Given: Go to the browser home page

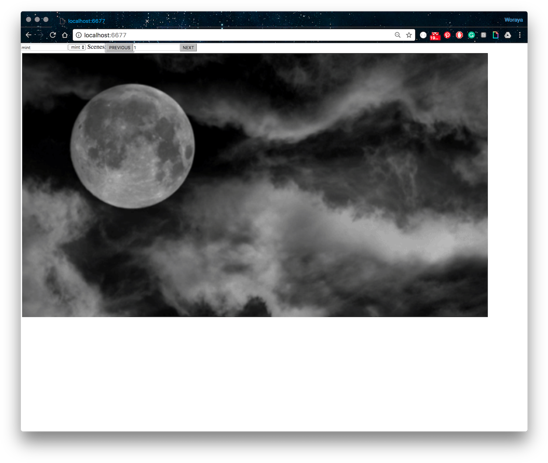Looking at the screenshot, I should click(x=65, y=35).
